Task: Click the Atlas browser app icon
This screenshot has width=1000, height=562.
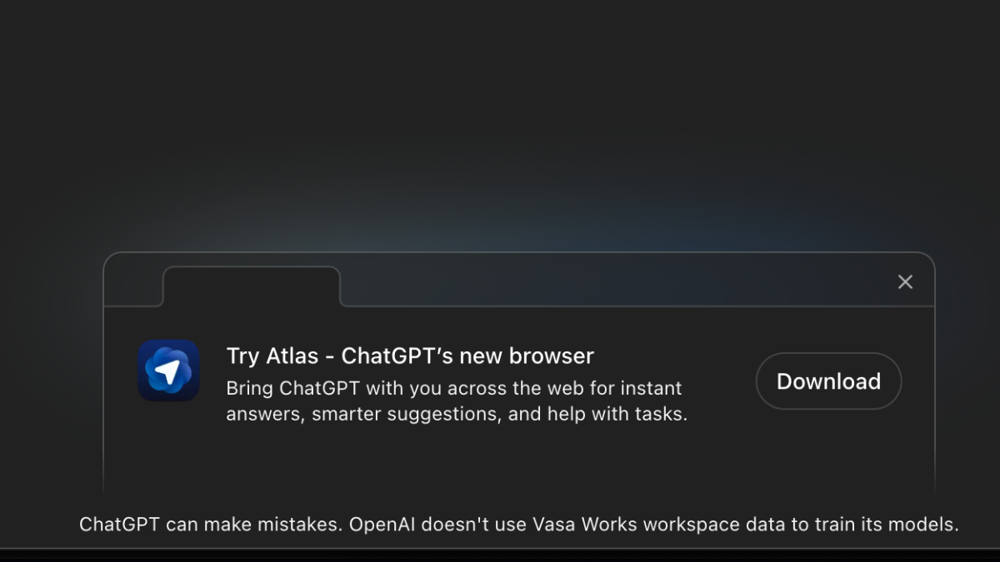Action: click(x=168, y=371)
